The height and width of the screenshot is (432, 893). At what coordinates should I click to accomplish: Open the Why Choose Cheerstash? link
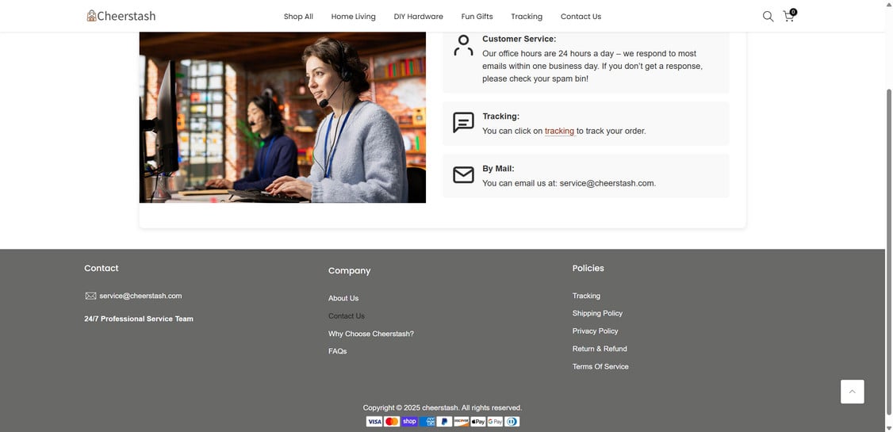pos(370,334)
